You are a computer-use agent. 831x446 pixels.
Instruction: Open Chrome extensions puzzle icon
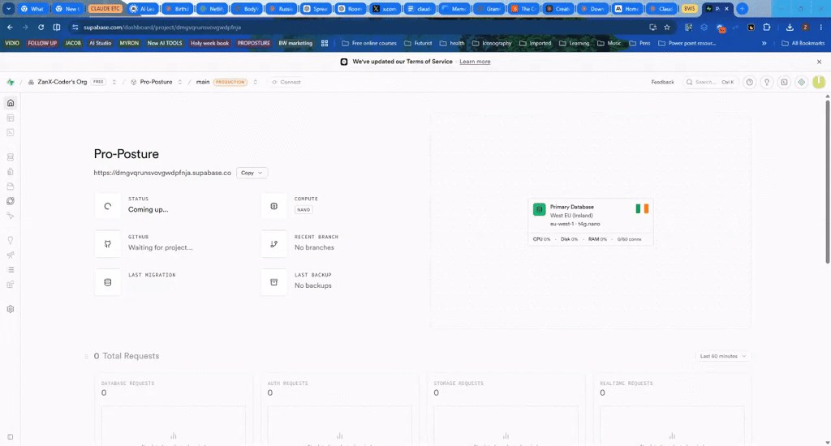pos(766,27)
